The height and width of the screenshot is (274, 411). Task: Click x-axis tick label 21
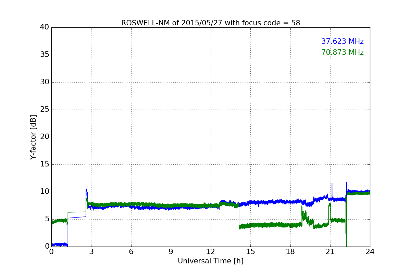[x=330, y=252]
